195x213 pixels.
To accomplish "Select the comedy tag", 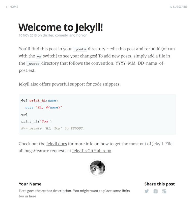I will pyautogui.click(x=62, y=35).
